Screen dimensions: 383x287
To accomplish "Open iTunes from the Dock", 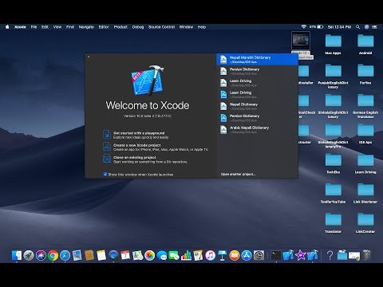I will click(x=211, y=255).
